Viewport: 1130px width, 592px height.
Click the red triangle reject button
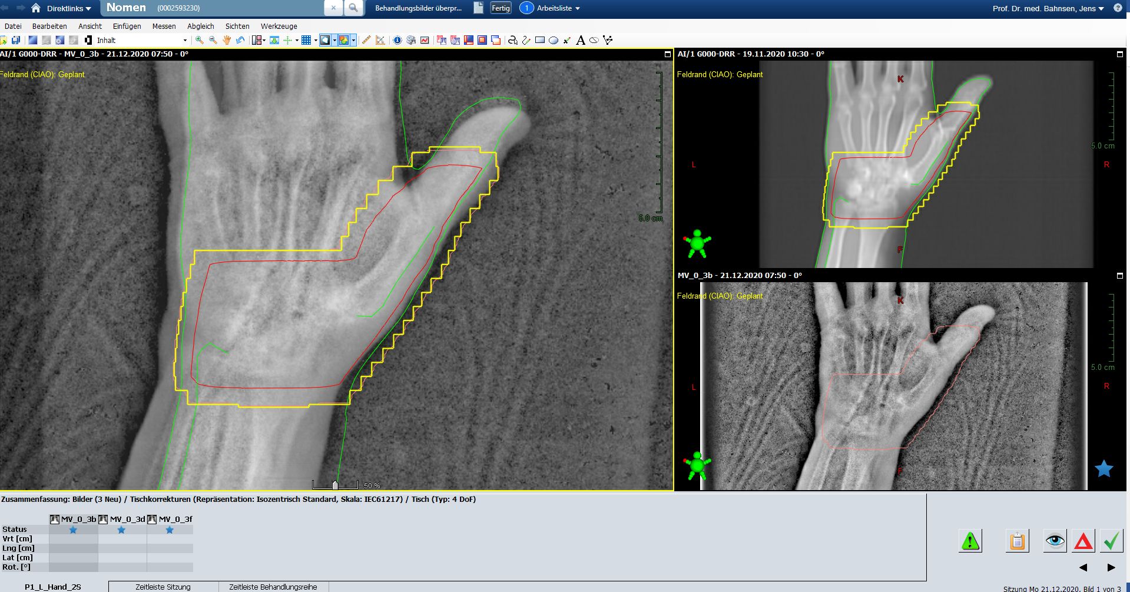click(1083, 541)
